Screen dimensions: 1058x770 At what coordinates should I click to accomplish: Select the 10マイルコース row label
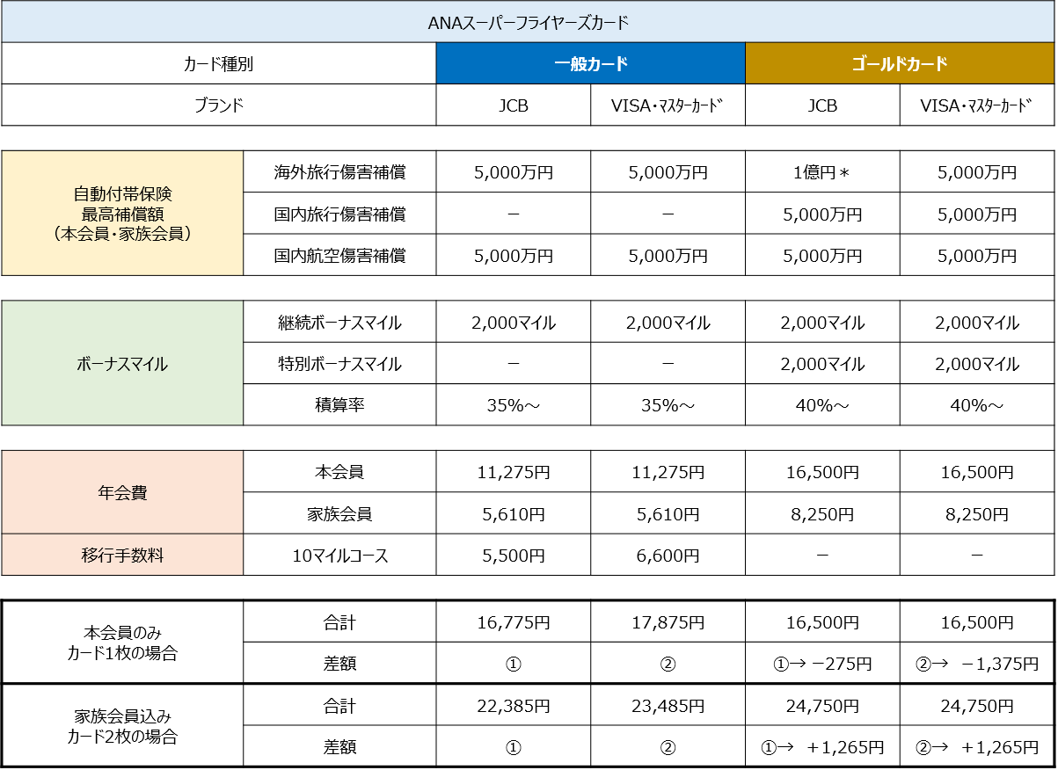coord(339,555)
